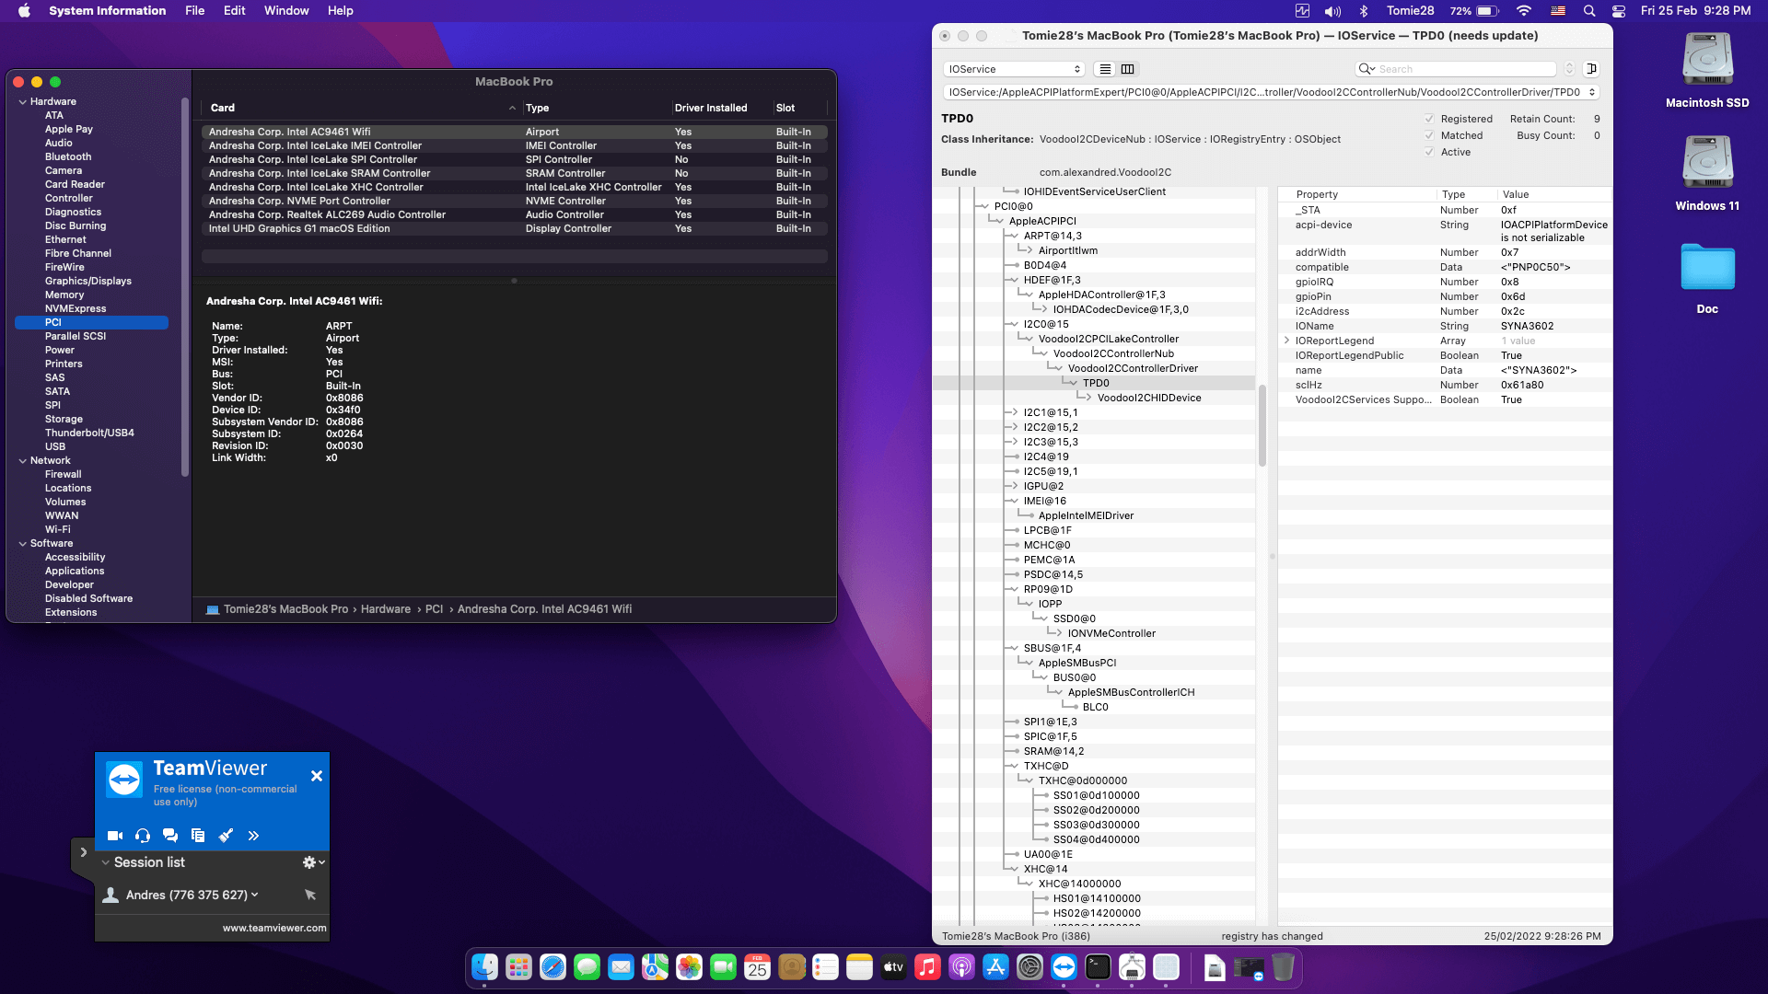Select the NVMExpress sidebar item
Viewport: 1768px width, 994px height.
pyautogui.click(x=76, y=308)
